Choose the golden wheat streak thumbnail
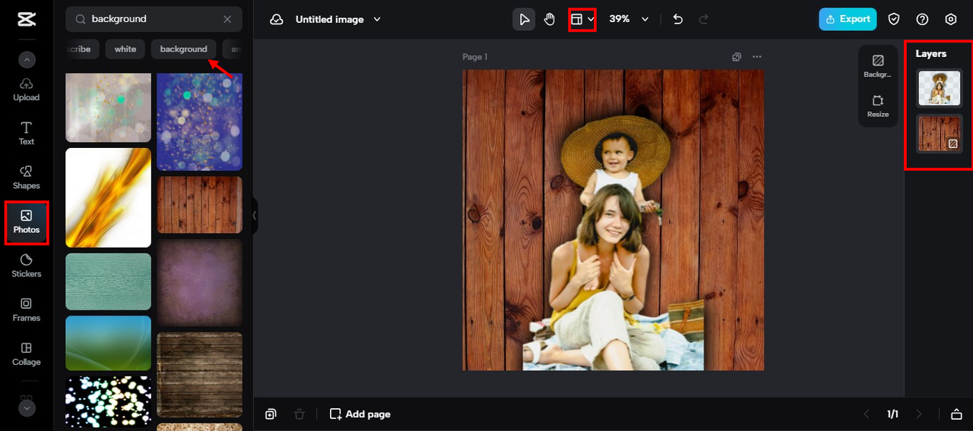The image size is (973, 431). pyautogui.click(x=108, y=197)
